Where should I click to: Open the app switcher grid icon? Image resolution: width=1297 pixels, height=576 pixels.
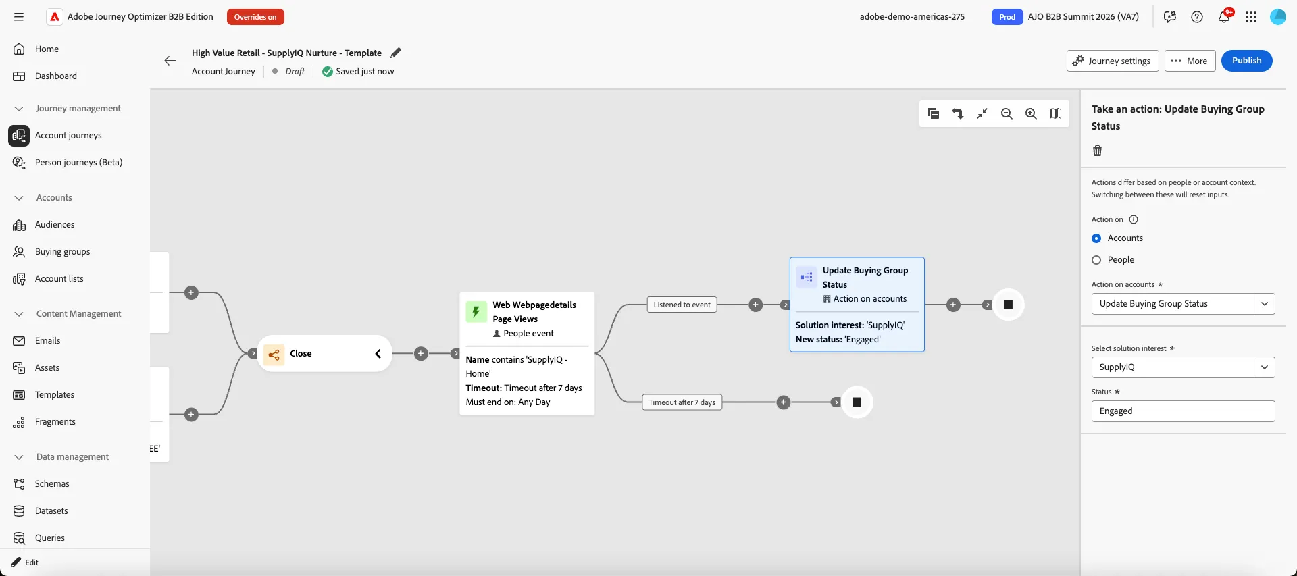coord(1251,17)
